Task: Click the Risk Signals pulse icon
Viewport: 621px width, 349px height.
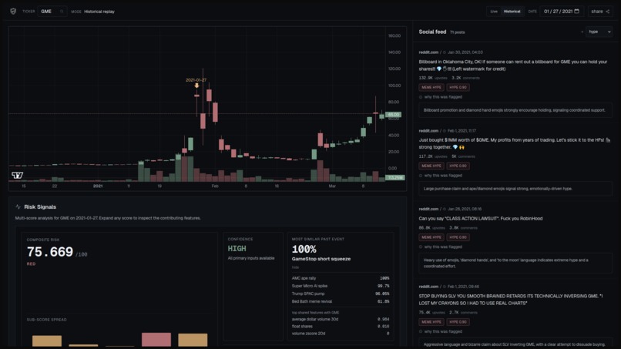Action: [18, 206]
